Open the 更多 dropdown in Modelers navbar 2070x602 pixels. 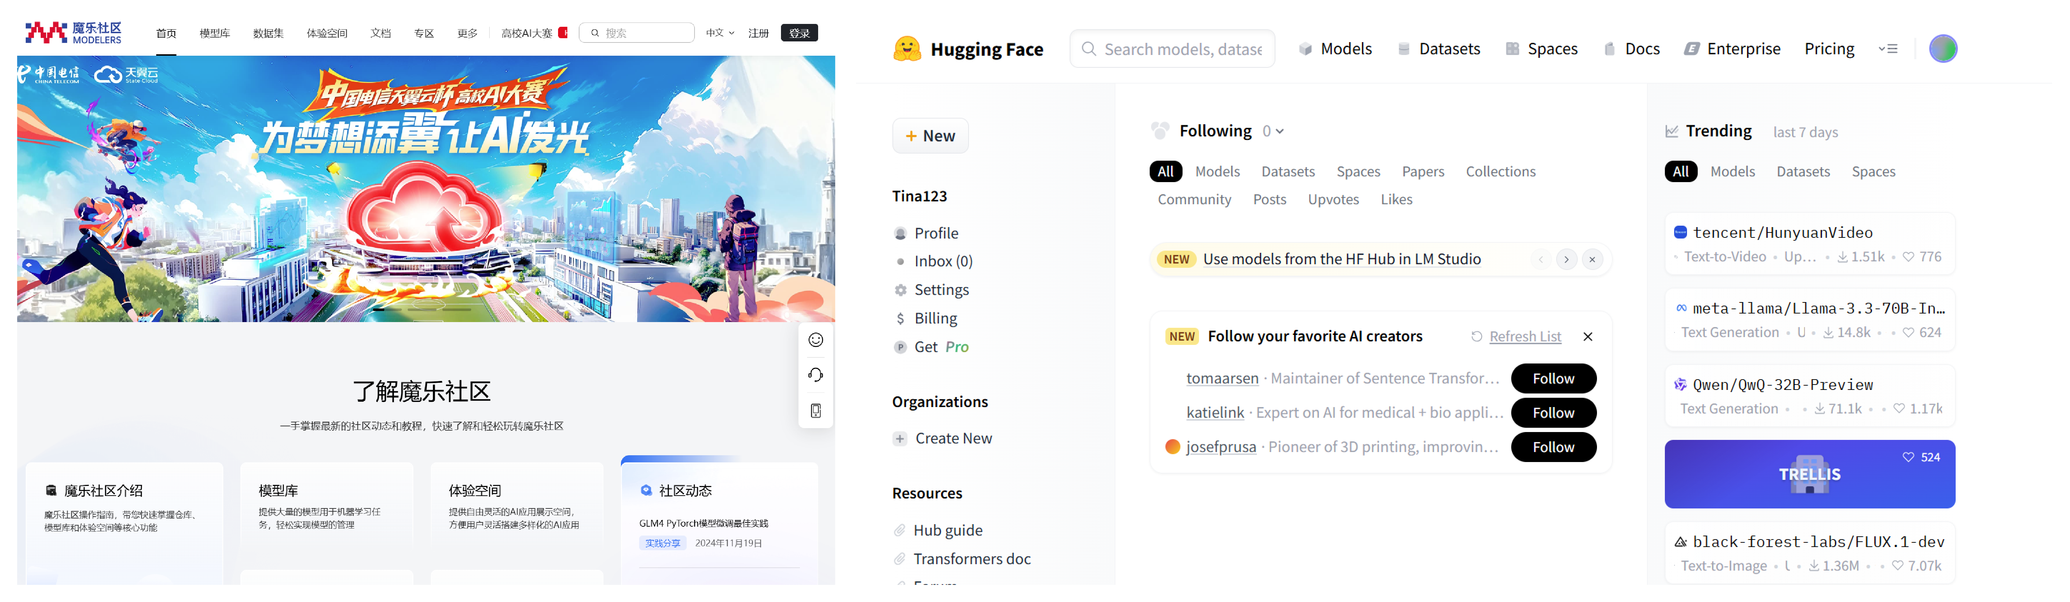pos(467,33)
